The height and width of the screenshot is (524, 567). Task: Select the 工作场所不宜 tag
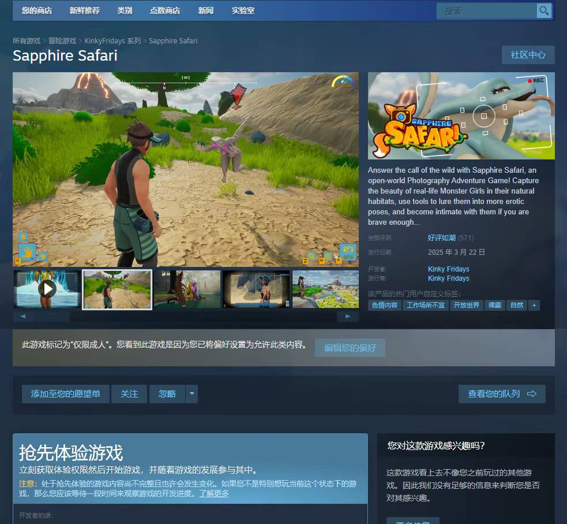point(425,305)
